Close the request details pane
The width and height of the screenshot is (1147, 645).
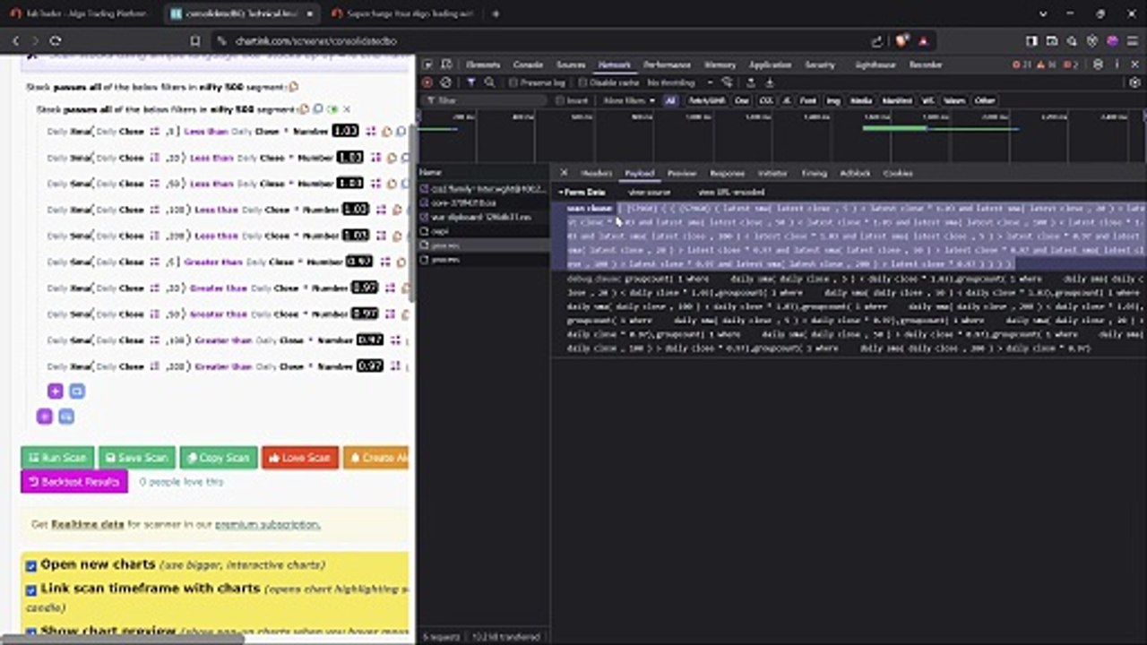(564, 173)
